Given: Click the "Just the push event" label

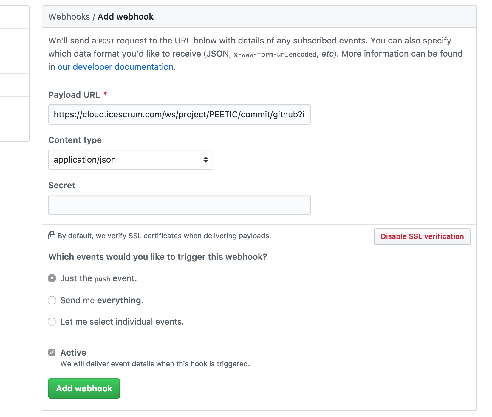Looking at the screenshot, I should [x=99, y=278].
